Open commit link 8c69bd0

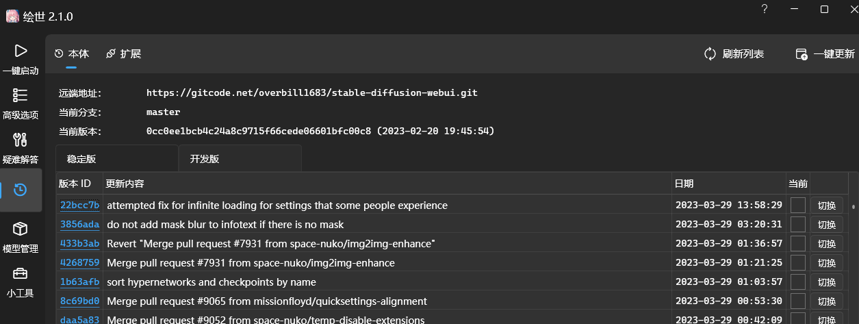tap(79, 301)
